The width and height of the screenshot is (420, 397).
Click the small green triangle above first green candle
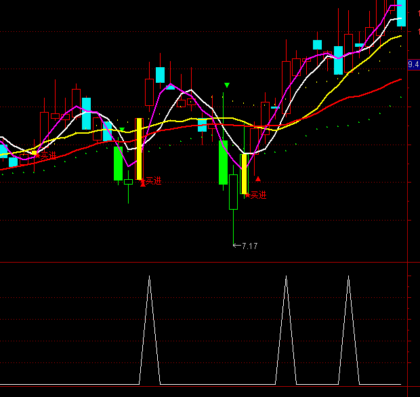point(122,129)
